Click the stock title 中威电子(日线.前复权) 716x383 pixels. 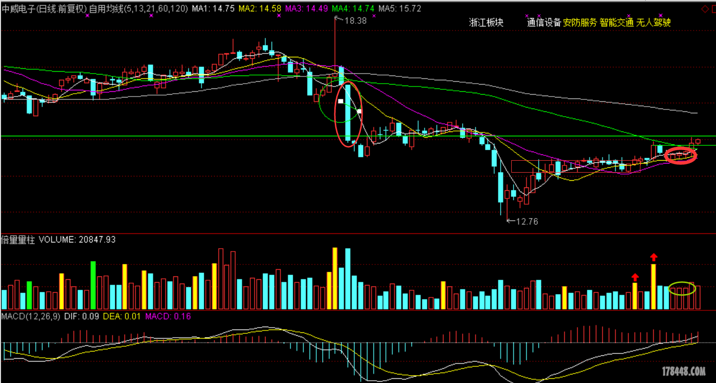44,9
